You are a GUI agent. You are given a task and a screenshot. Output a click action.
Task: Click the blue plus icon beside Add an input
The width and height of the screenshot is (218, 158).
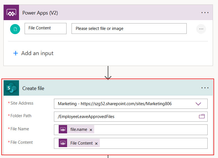click(x=16, y=53)
